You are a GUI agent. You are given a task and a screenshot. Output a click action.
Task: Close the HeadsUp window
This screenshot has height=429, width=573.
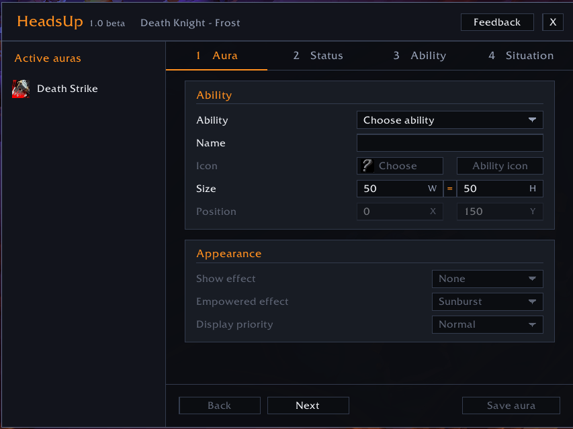[553, 22]
